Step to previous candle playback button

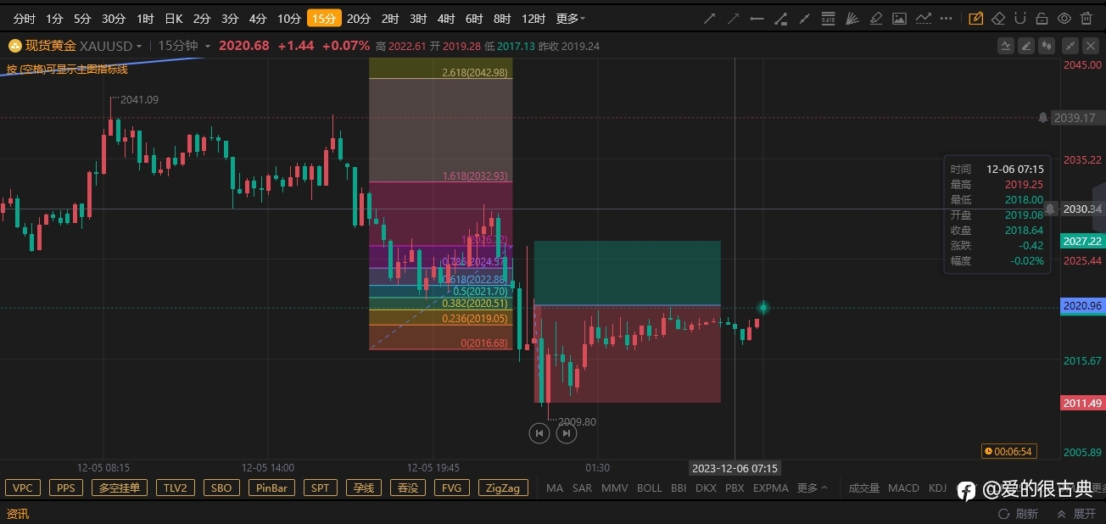click(539, 433)
